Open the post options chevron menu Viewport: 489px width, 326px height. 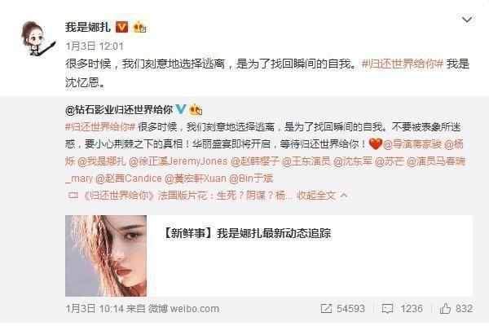click(466, 20)
